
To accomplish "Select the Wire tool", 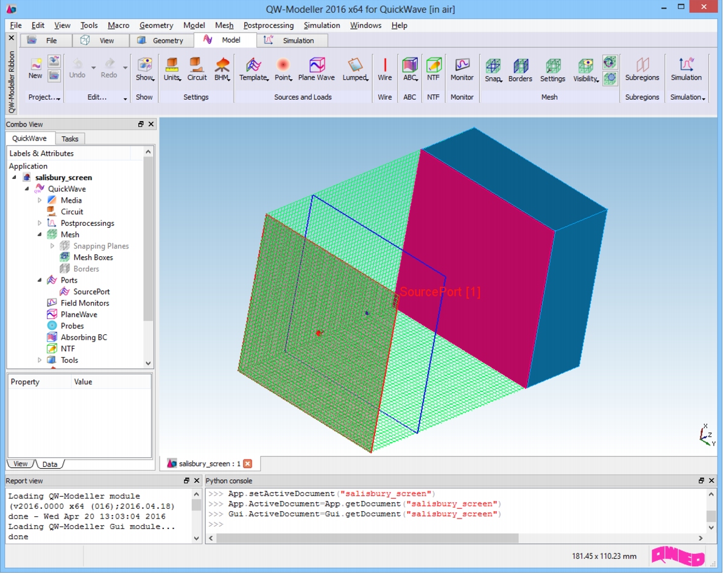I will [x=384, y=69].
